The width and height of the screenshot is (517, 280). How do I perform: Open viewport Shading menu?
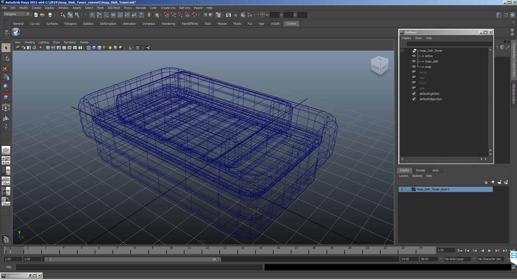tap(30, 42)
